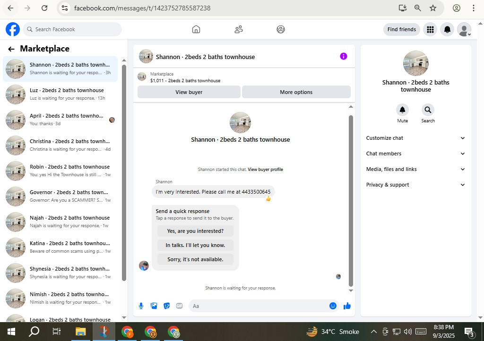Mute the conversation with bell icon
Screen dimensions: 484x341
coord(403,110)
